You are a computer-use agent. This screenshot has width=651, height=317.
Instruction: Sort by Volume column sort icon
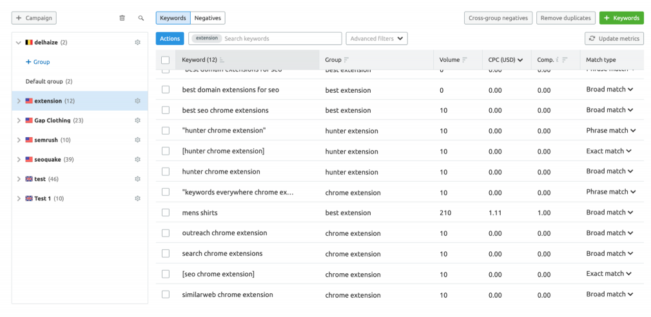coord(465,60)
